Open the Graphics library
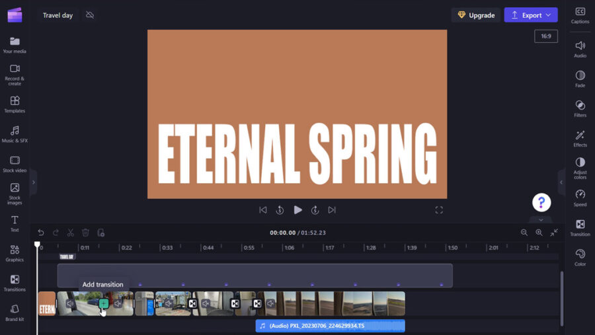Viewport: 595px width, 335px height. [x=15, y=253]
